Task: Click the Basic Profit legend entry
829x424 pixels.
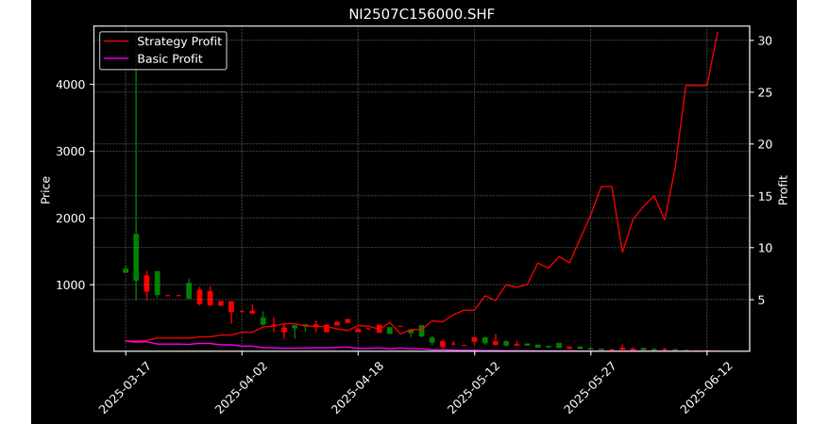Action: click(153, 58)
